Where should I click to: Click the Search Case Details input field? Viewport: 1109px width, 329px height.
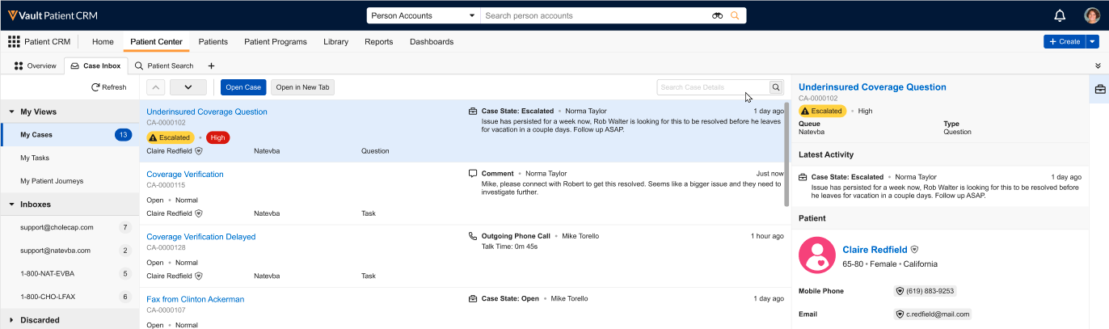(x=711, y=87)
